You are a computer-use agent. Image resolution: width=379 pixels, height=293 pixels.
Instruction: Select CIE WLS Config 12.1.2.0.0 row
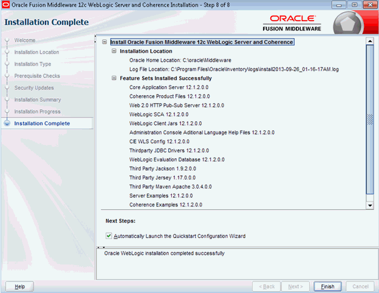(159, 141)
